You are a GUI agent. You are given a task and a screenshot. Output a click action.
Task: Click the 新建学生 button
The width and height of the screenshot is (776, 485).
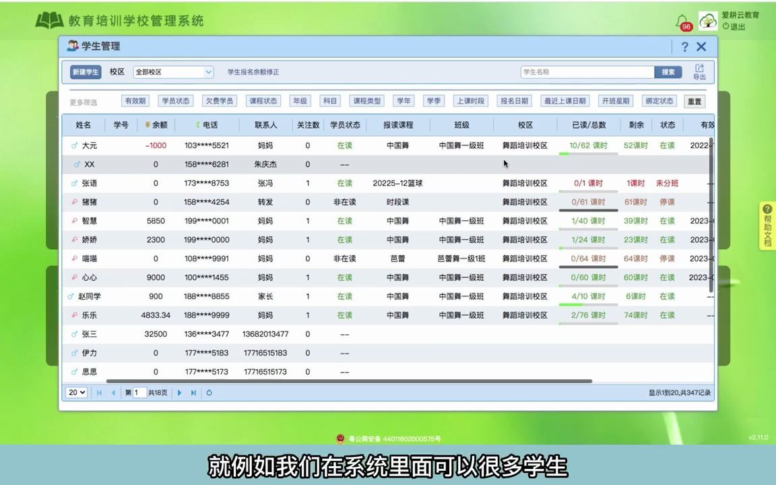coord(86,71)
